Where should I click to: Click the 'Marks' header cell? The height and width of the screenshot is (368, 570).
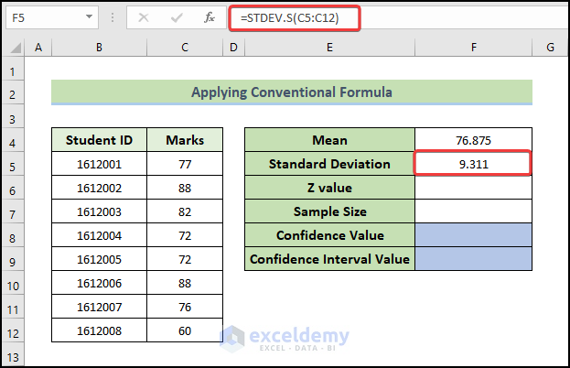185,140
